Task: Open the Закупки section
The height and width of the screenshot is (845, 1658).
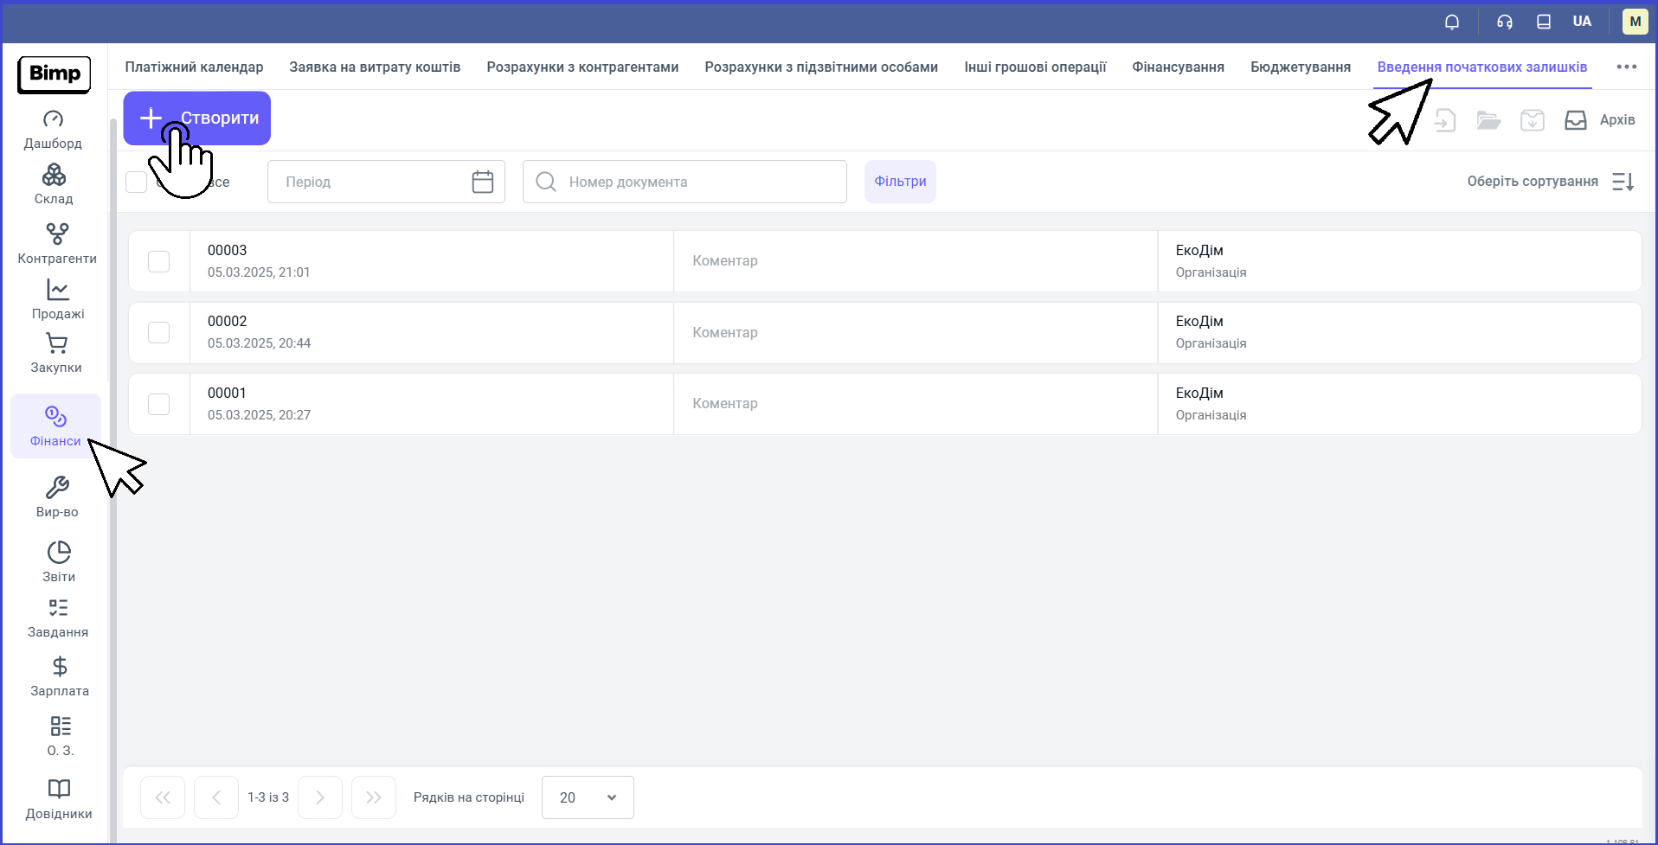Action: click(56, 354)
